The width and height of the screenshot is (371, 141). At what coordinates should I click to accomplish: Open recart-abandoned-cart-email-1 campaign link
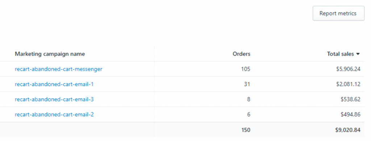[x=54, y=84]
